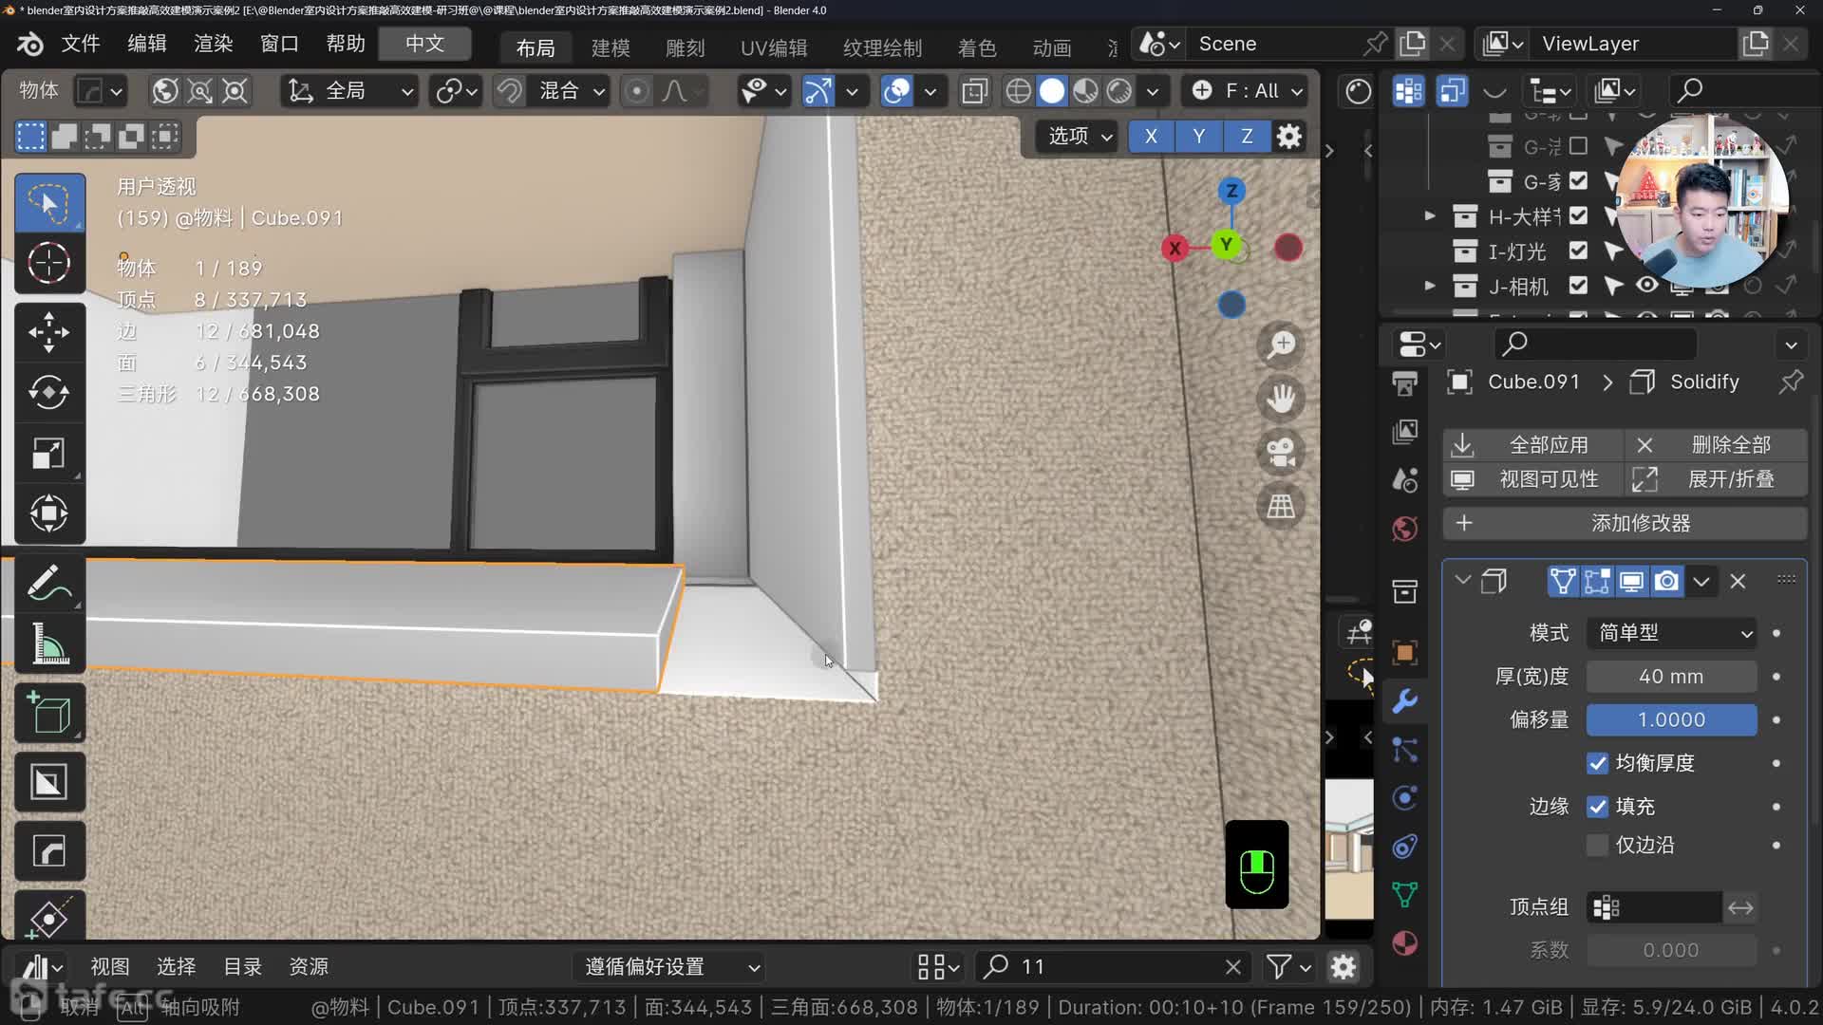Open the 选项 dropdown in viewport
This screenshot has height=1025, width=1823.
coord(1080,137)
